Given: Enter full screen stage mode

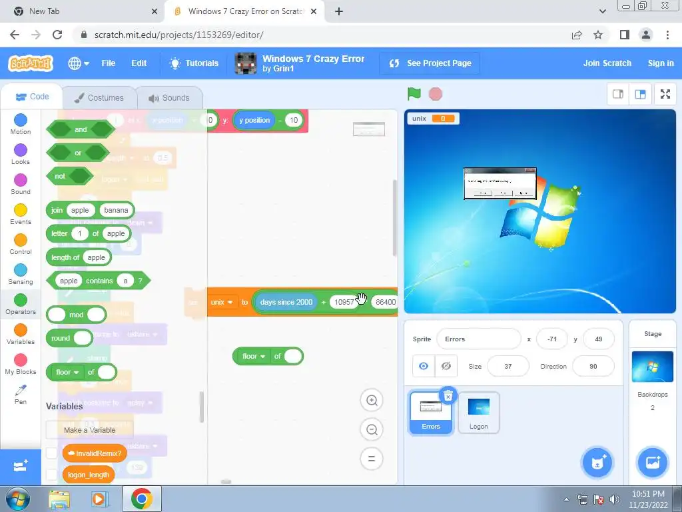Looking at the screenshot, I should pyautogui.click(x=665, y=94).
